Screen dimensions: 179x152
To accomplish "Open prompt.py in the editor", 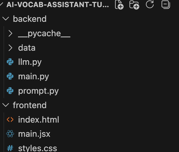I will click(38, 91).
